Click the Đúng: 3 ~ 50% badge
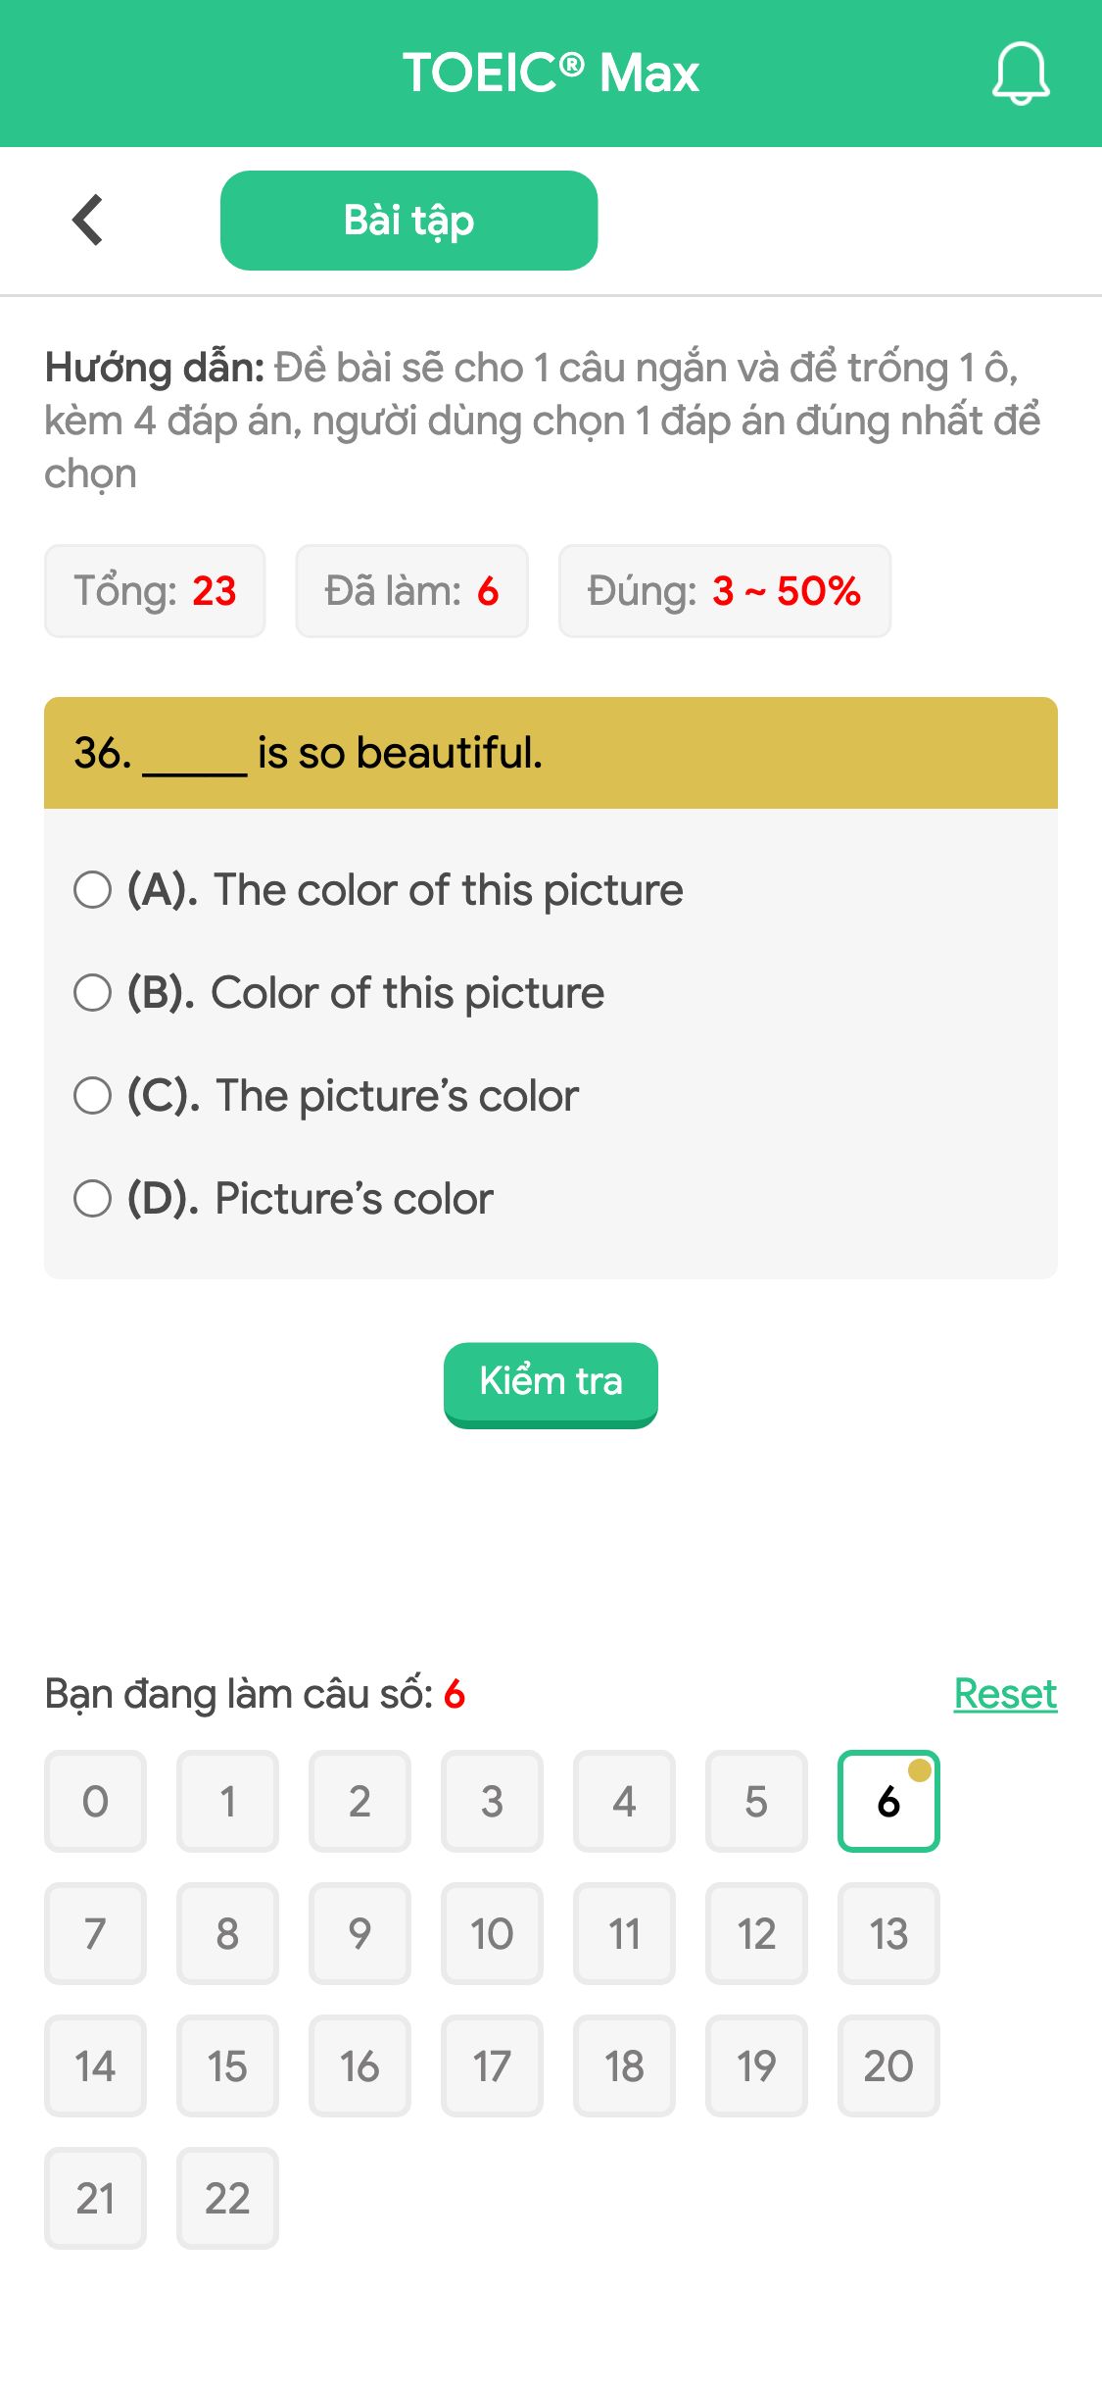Screen dimensions: 1102x2388 (725, 591)
